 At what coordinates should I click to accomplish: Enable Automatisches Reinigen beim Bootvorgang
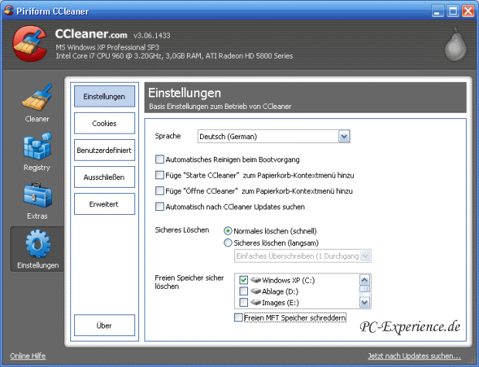(x=160, y=159)
